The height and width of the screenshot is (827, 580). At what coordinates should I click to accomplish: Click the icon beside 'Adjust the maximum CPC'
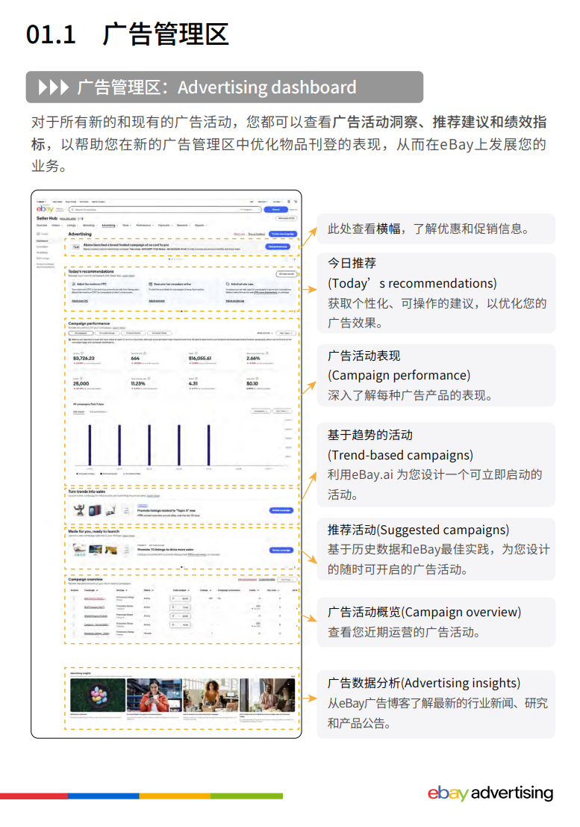[73, 285]
